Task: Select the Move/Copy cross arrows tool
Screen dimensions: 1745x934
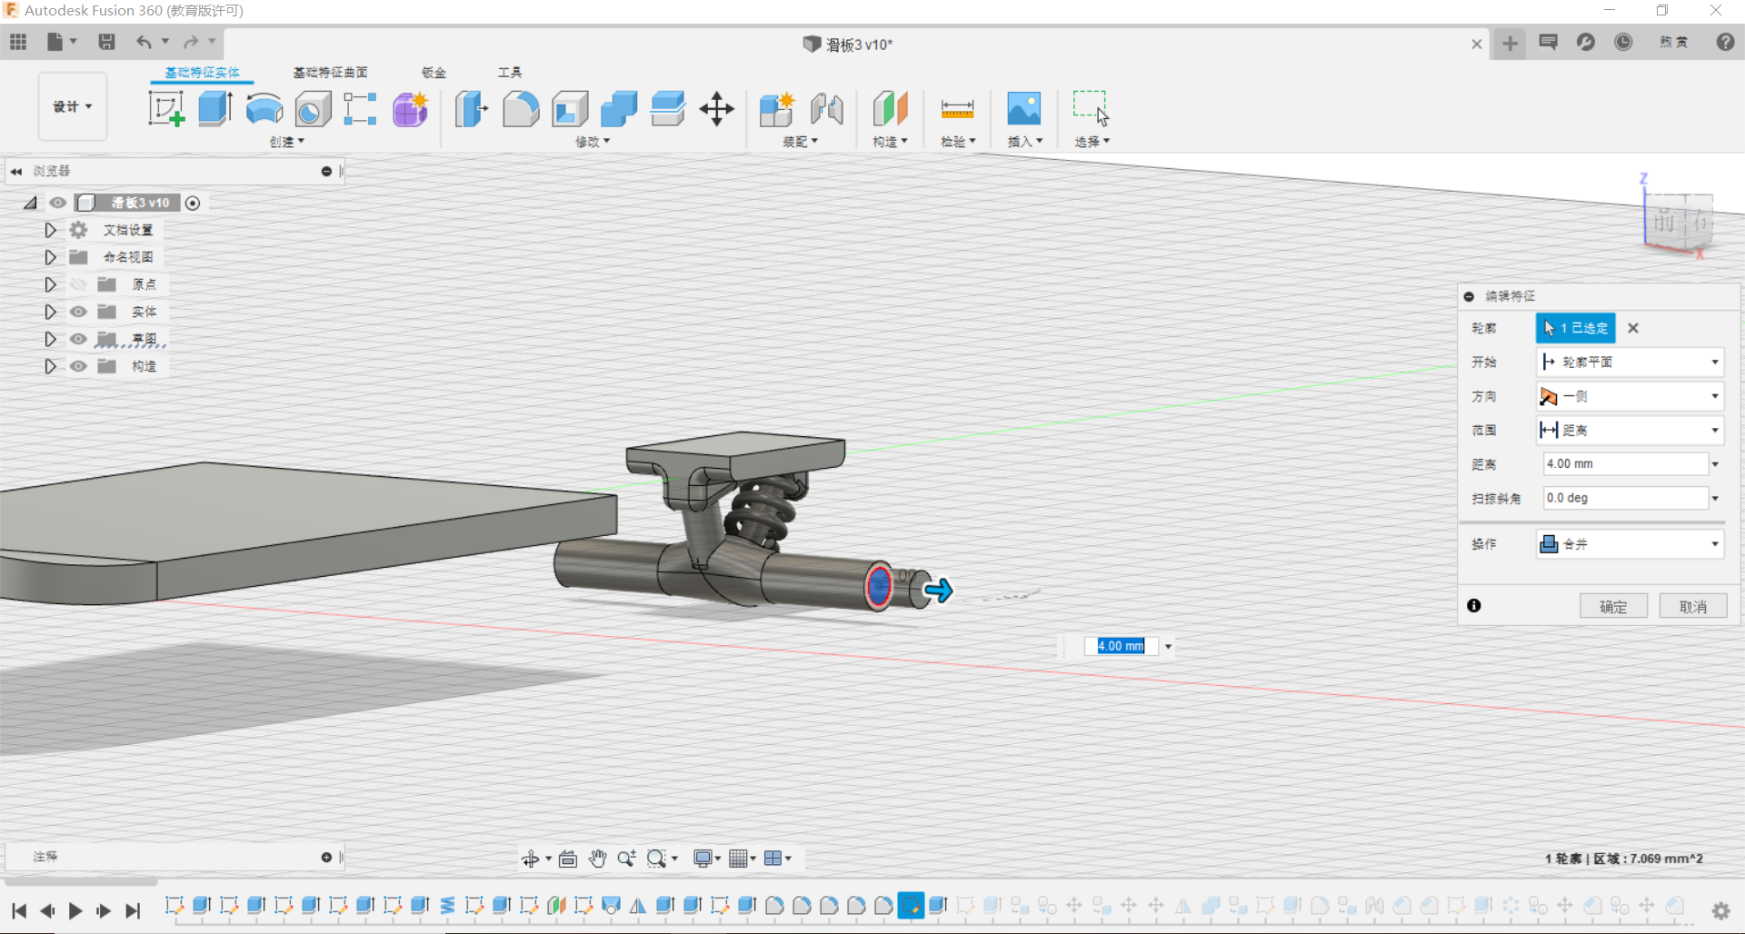Action: pyautogui.click(x=717, y=109)
